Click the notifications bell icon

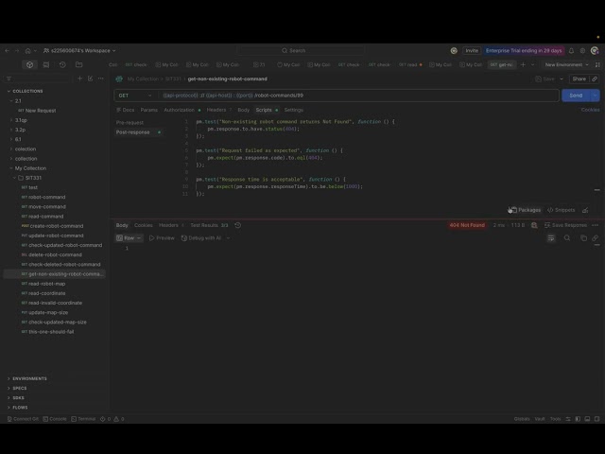(571, 50)
